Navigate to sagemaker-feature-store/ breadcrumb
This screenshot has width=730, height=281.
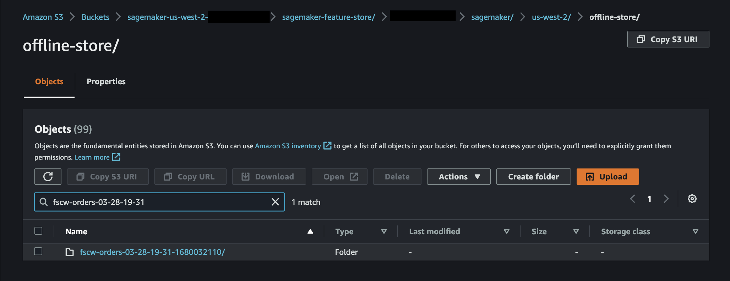click(328, 17)
